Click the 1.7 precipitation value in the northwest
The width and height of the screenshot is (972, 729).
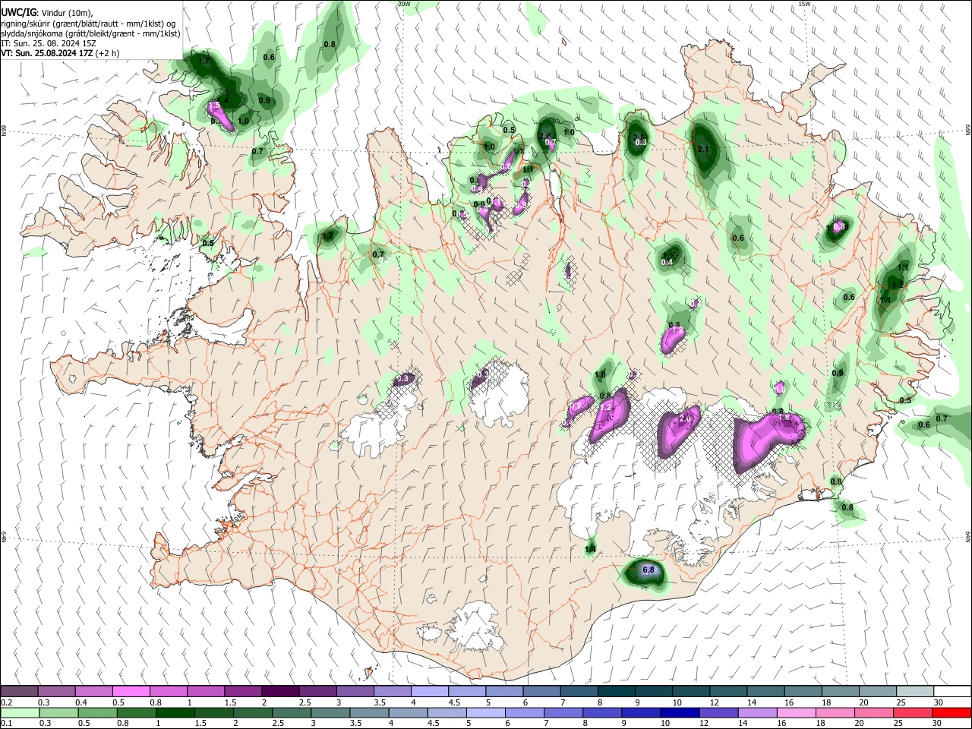pos(204,61)
